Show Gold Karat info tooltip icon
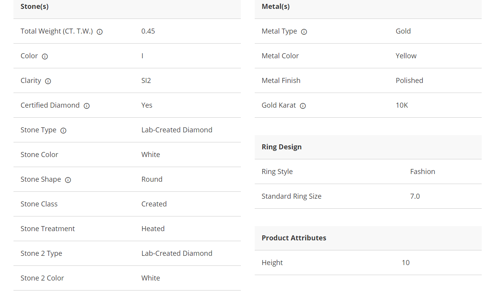This screenshot has height=294, width=484. 303,106
